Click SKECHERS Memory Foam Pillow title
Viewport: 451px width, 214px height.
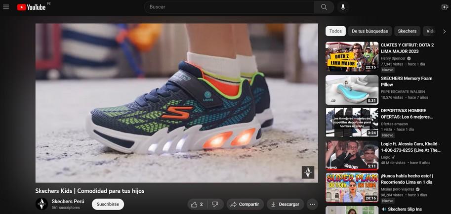tap(407, 82)
